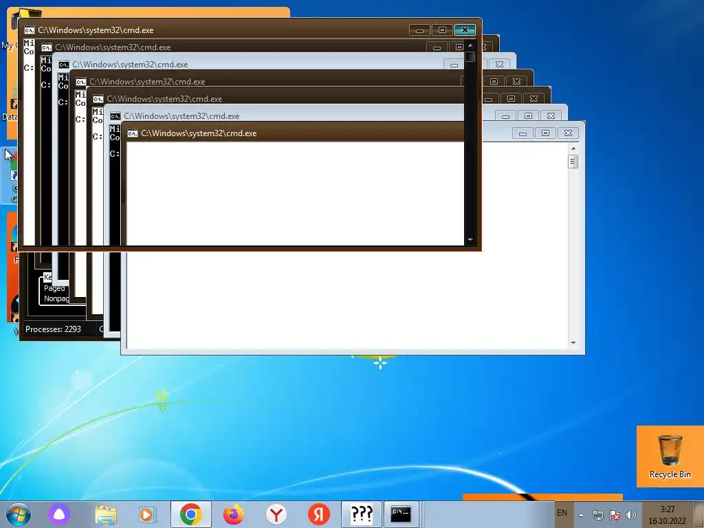This screenshot has width=704, height=528.
Task: Click cmd icon of fifth cascaded window title
Action: click(x=98, y=99)
